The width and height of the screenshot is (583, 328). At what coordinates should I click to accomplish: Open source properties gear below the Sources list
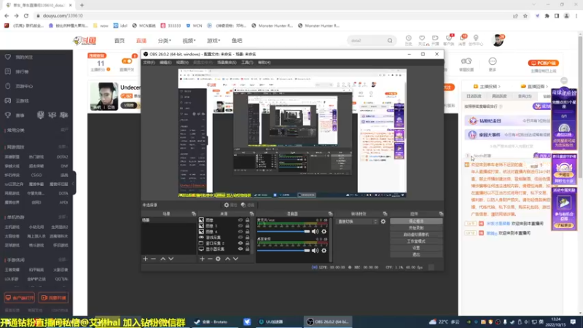(218, 259)
